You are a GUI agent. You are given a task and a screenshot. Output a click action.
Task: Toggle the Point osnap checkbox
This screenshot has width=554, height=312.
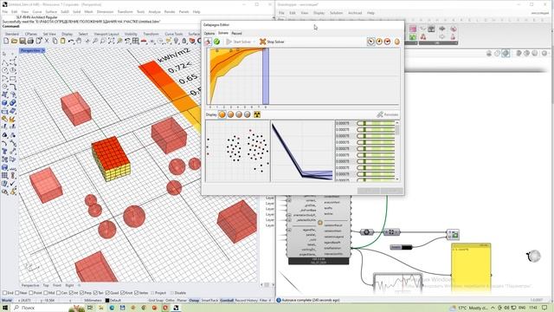coord(31,293)
